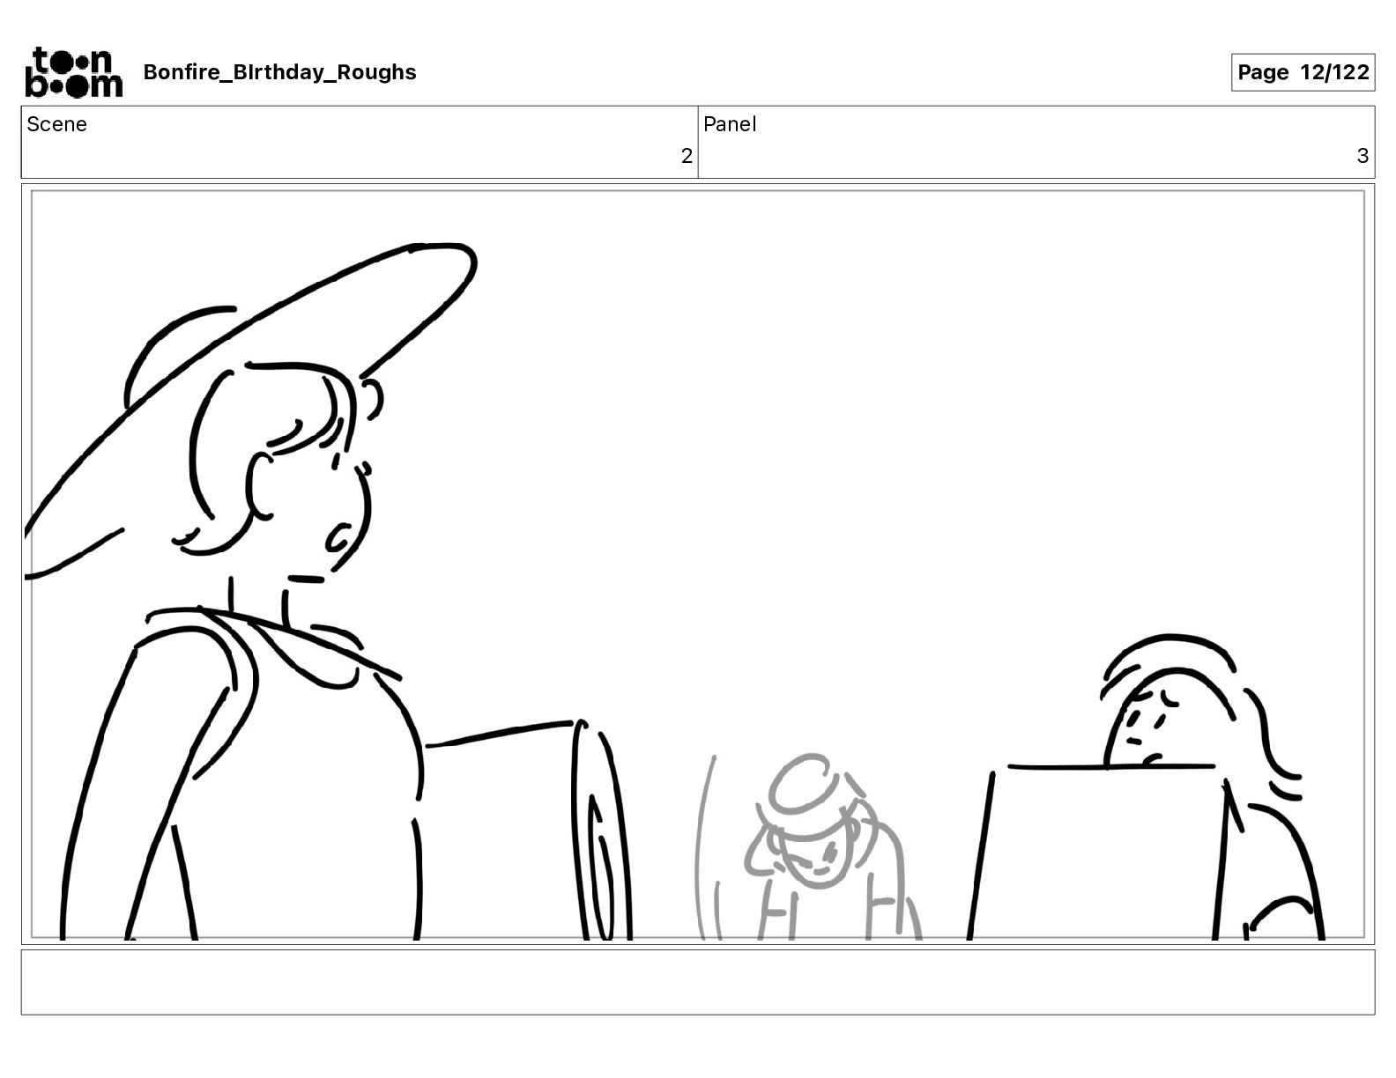
Task: Click the Scene label
Action: point(57,124)
